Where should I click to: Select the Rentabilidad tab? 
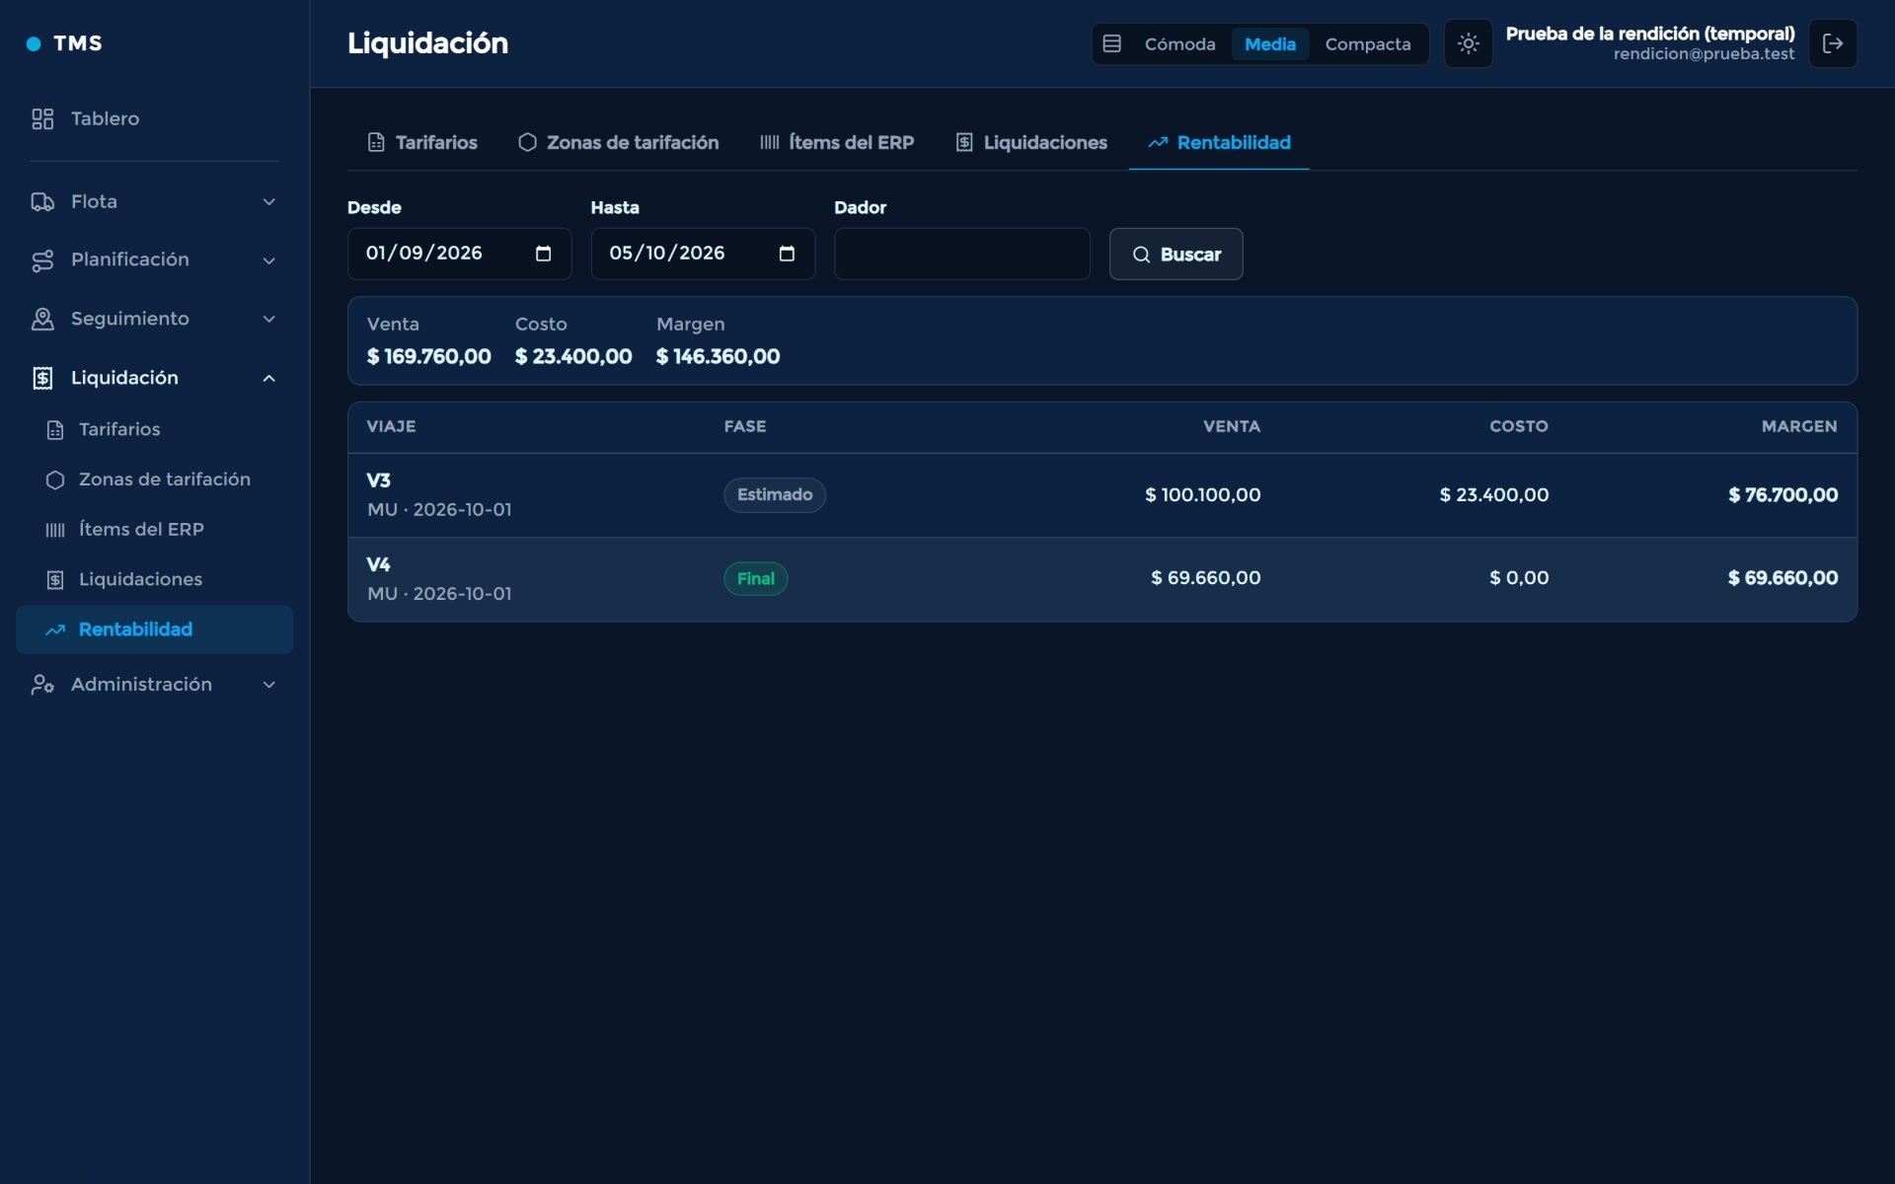[1219, 143]
